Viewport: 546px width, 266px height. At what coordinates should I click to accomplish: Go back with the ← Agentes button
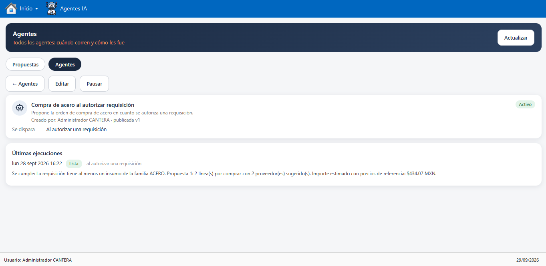tap(25, 84)
